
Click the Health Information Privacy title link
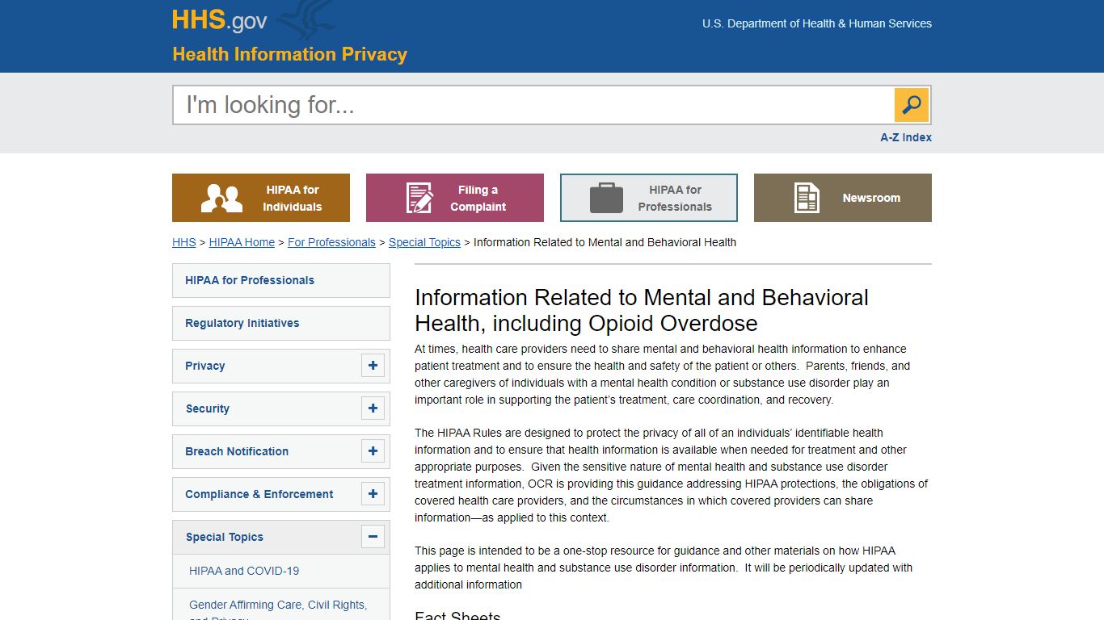[x=289, y=54]
